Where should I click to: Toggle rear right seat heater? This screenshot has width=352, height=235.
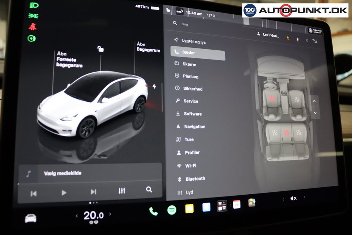pos(298,132)
